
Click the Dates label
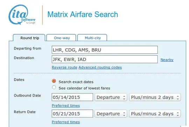click(19, 80)
